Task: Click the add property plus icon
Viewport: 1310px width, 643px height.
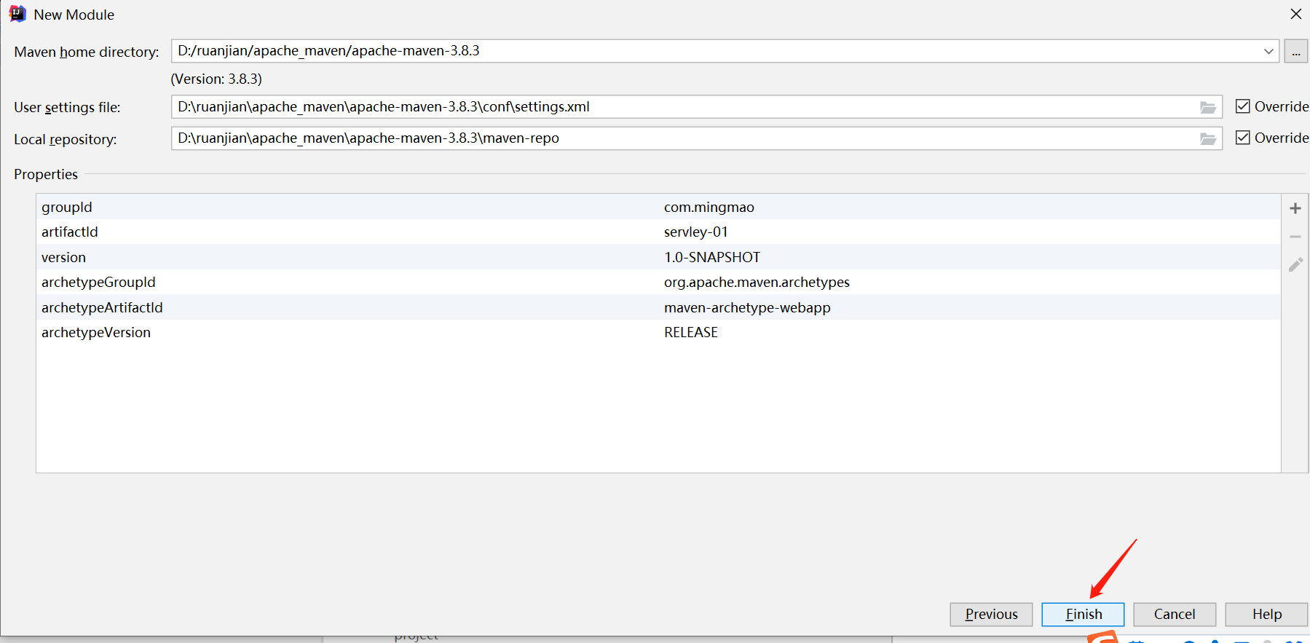Action: coord(1295,208)
